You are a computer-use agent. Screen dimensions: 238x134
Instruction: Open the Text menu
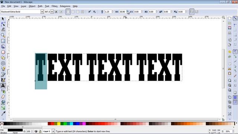pos(47,6)
